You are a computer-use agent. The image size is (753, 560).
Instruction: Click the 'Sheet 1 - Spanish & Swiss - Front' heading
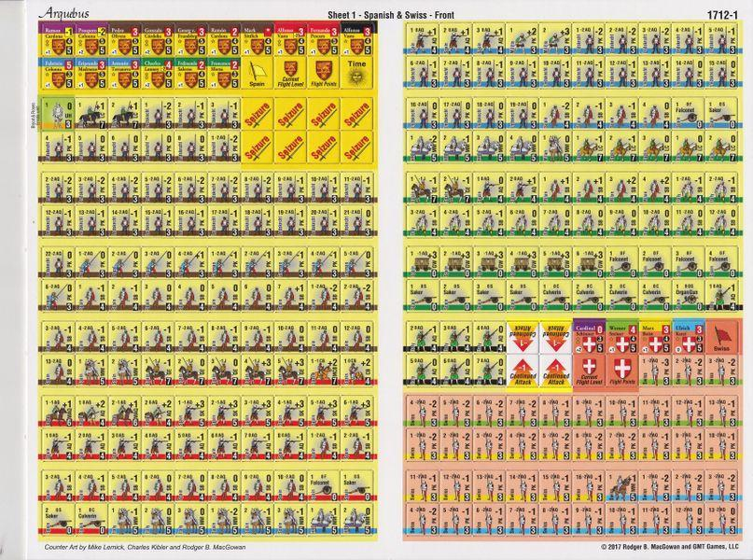[391, 15]
